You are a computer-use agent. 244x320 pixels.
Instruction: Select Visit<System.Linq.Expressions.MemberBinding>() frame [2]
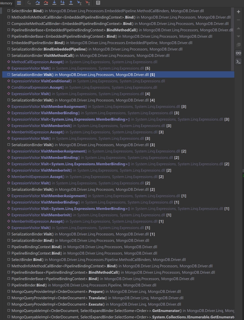pyautogui.click(x=118, y=164)
